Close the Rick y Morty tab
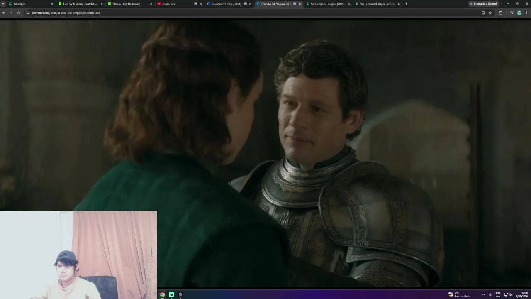This screenshot has height=299, width=531. (x=250, y=4)
